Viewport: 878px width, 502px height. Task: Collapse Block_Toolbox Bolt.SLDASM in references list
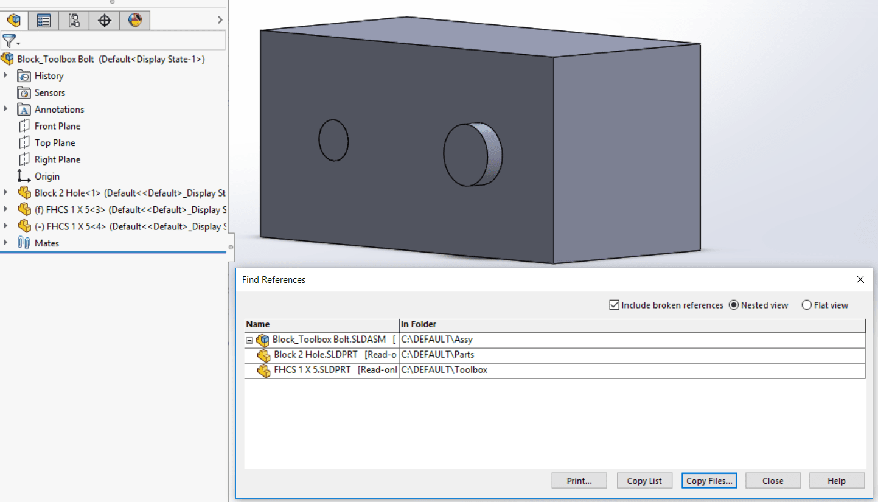pos(249,341)
